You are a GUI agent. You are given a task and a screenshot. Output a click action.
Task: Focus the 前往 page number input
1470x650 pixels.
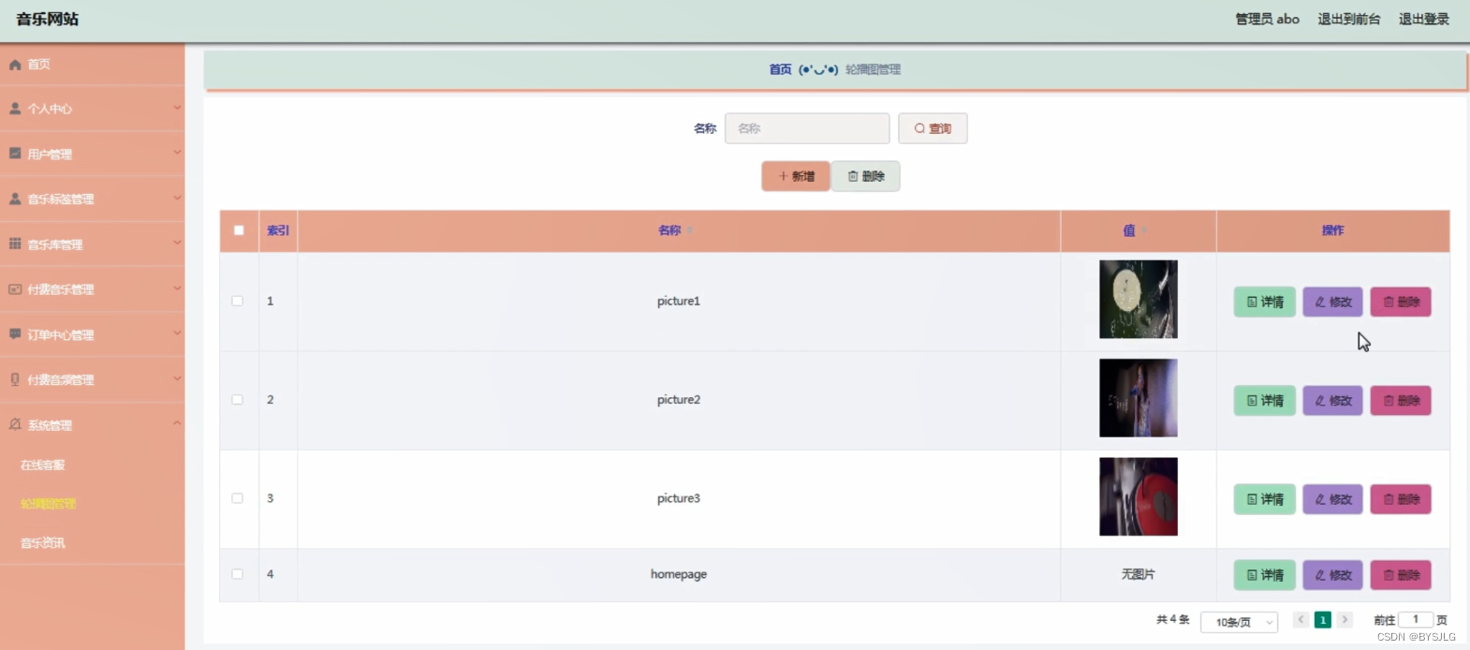point(1416,620)
